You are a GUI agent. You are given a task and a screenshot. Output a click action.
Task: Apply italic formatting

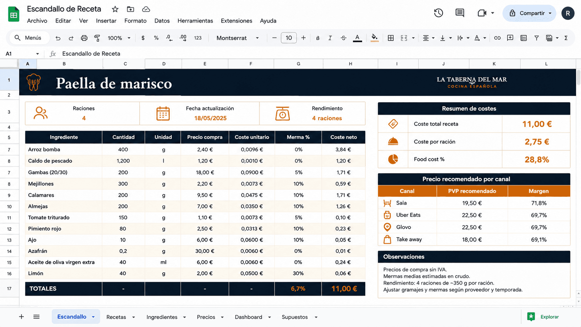[x=330, y=38]
